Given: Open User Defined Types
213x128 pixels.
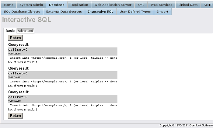Looking at the screenshot, I should point(135,11).
